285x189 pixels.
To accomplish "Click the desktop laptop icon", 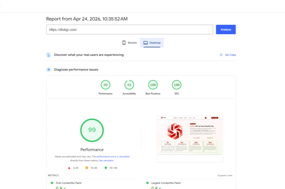I will coord(145,43).
